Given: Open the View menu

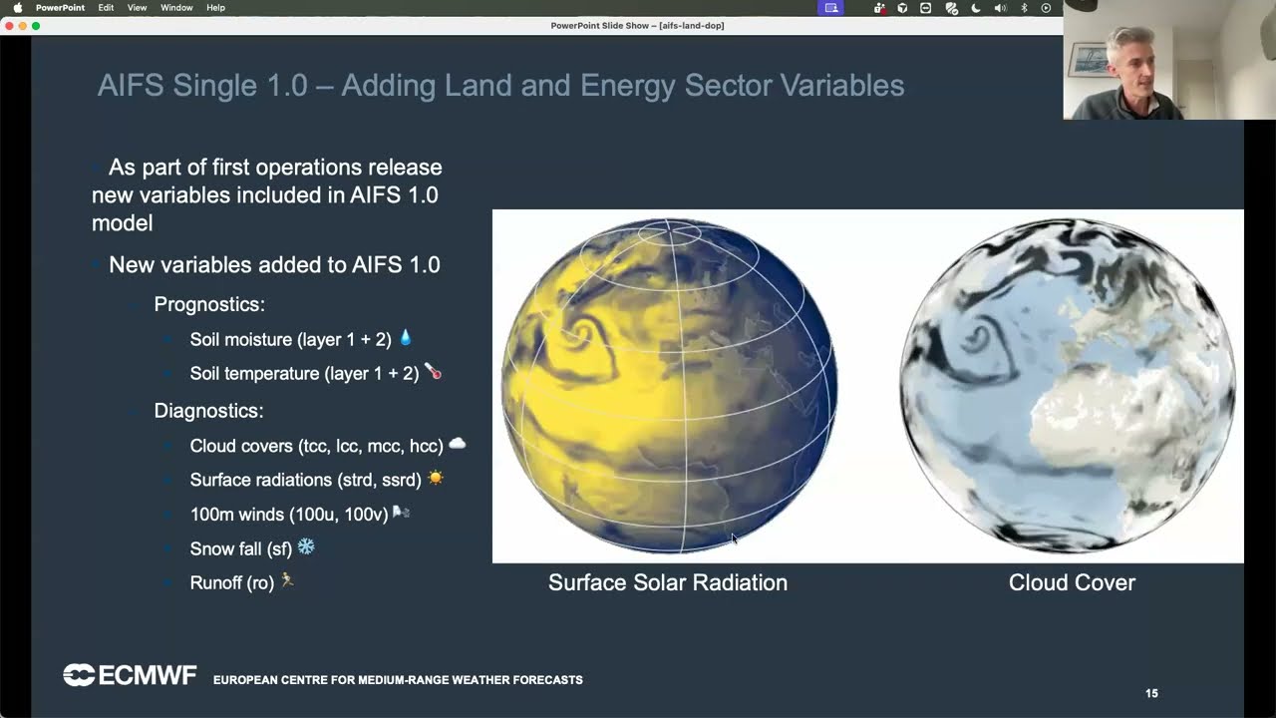Looking at the screenshot, I should pyautogui.click(x=138, y=8).
